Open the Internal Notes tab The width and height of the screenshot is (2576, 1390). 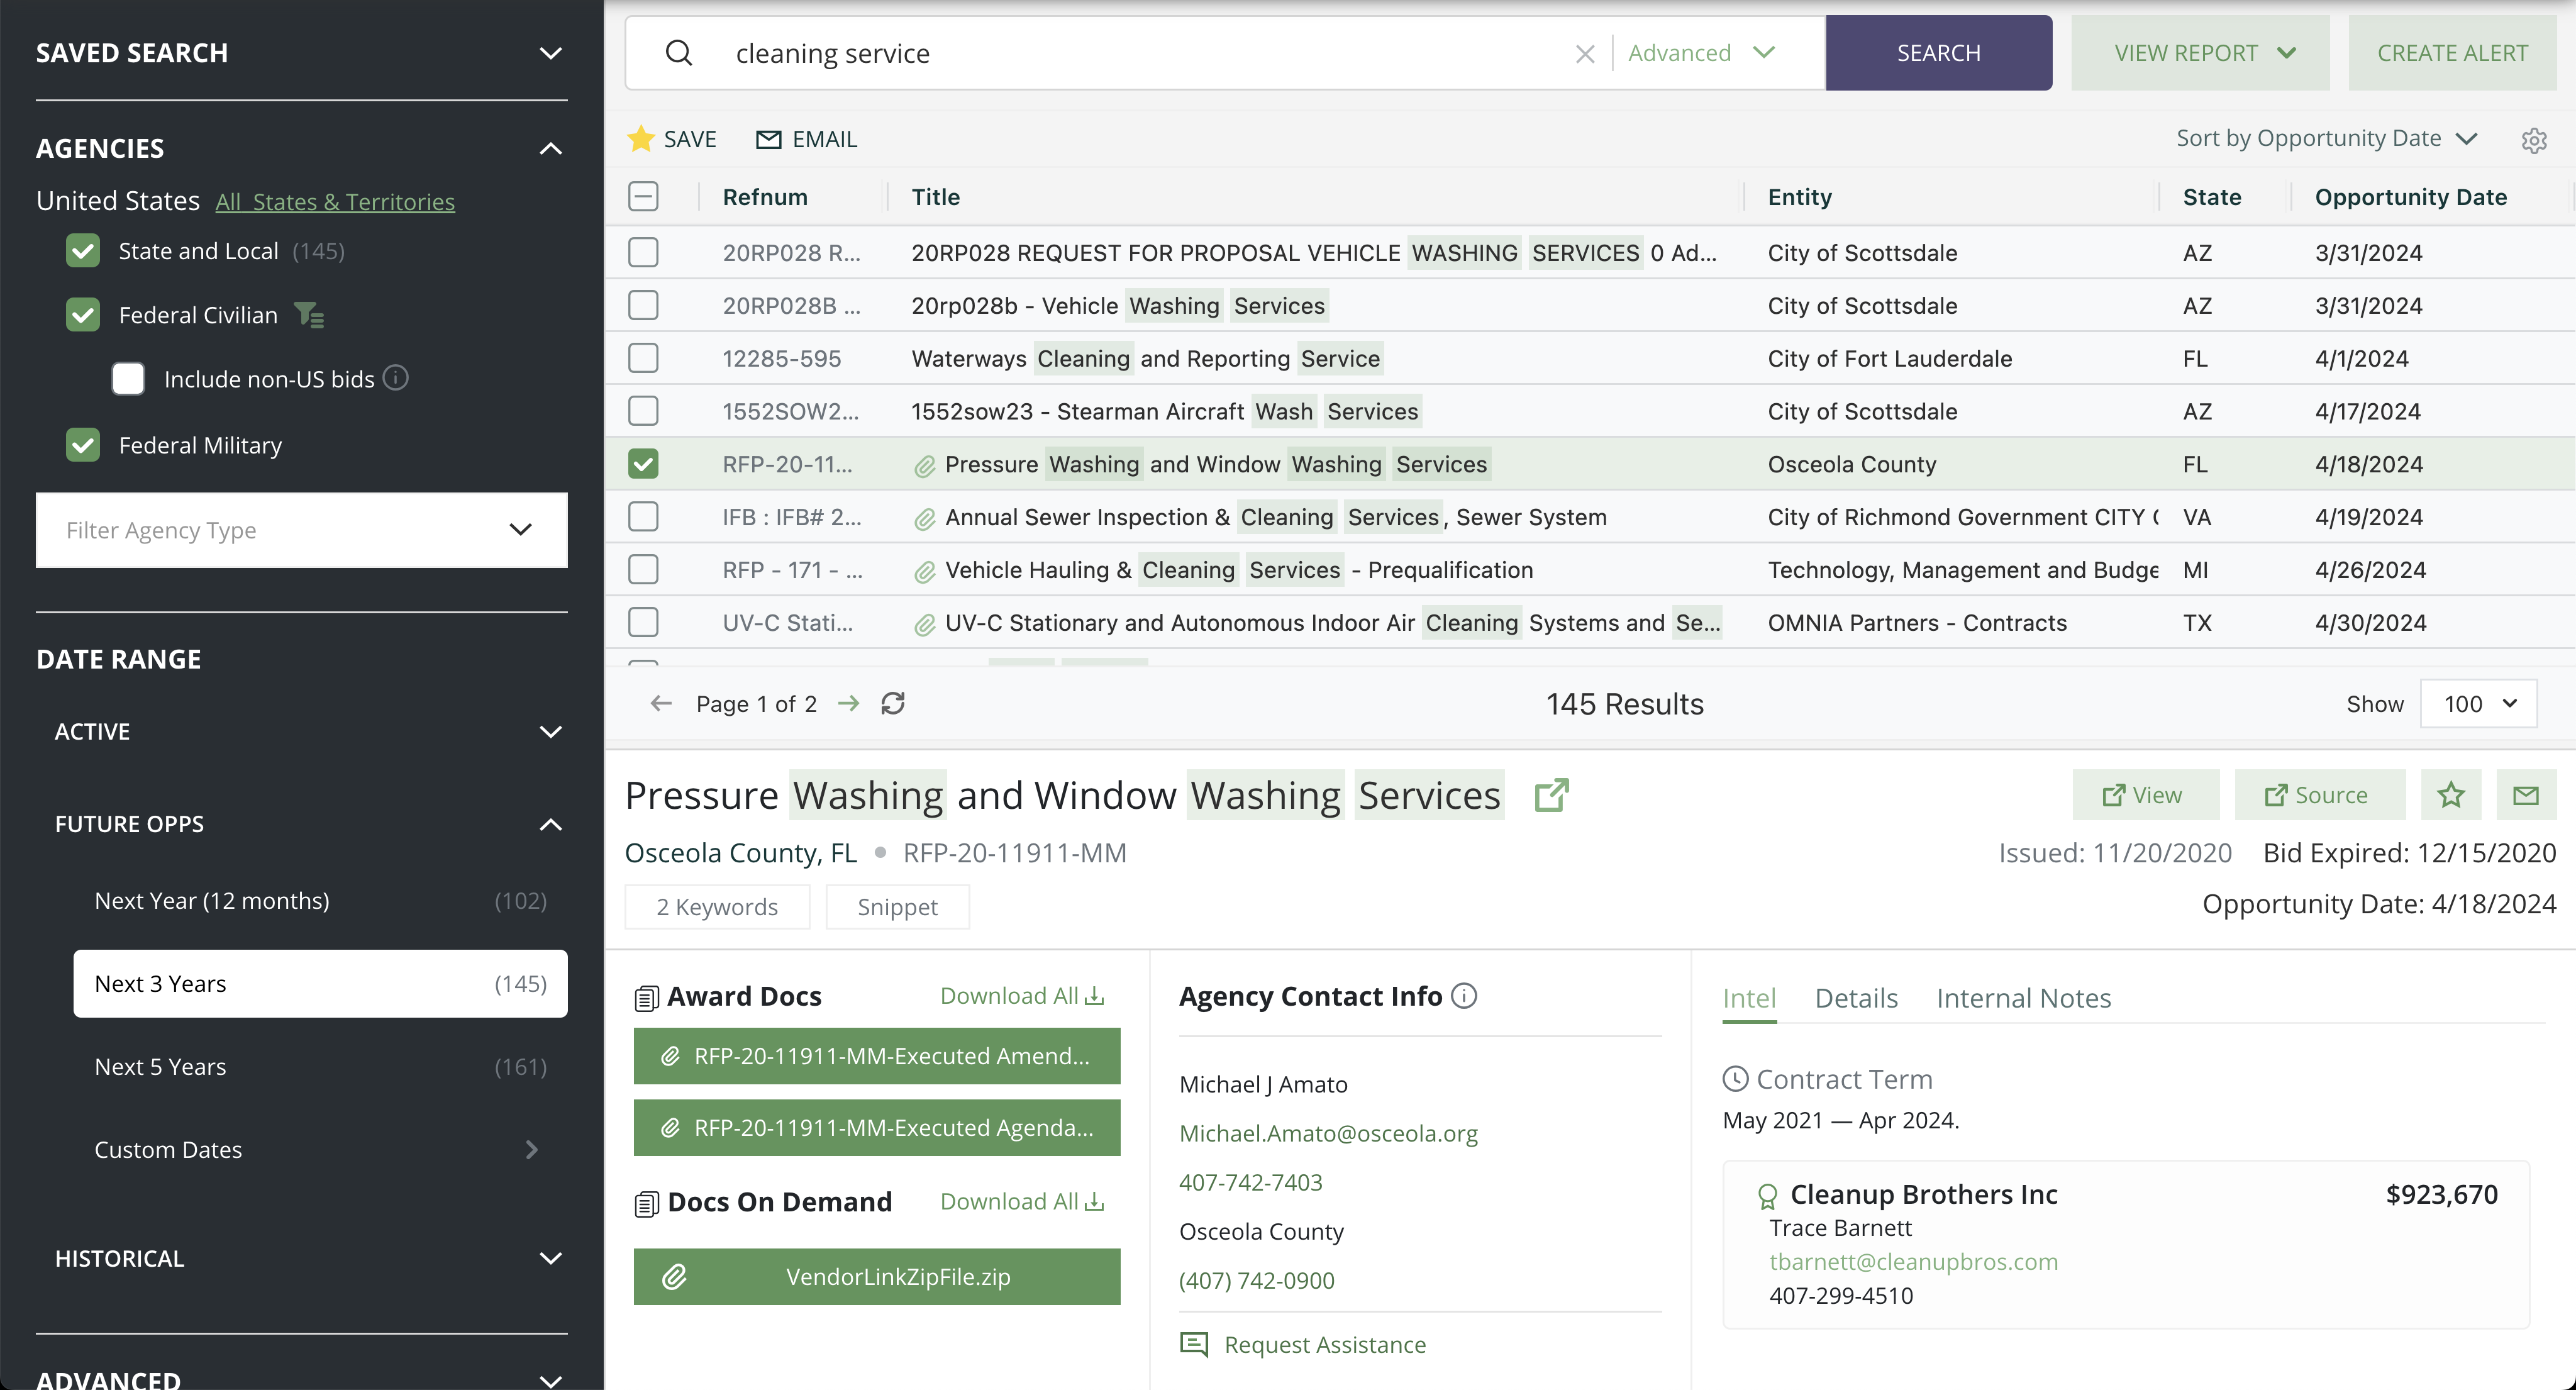point(2023,998)
